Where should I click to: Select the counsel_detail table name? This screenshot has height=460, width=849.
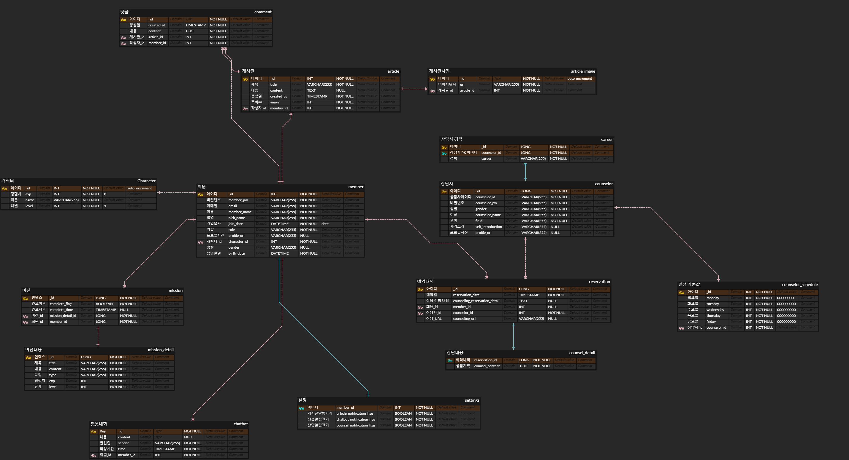[x=582, y=352]
